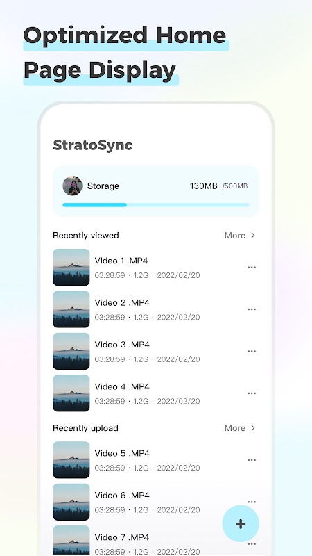Expand Recently viewed via the chevron arrow
The width and height of the screenshot is (312, 556).
point(253,235)
